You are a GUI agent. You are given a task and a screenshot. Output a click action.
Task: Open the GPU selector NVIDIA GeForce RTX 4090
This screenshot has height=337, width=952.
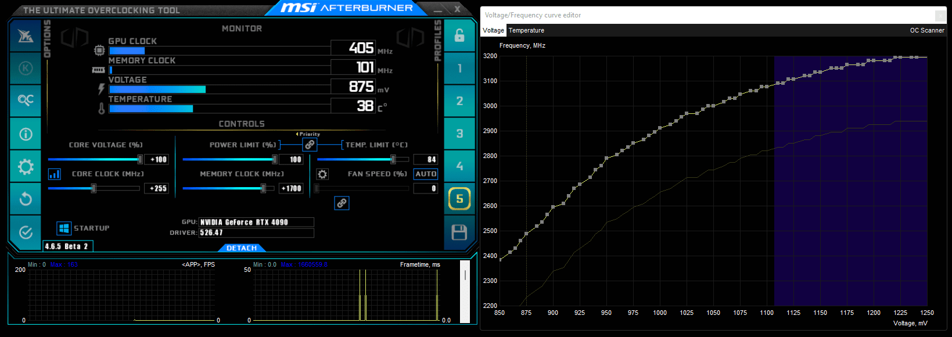coord(256,222)
